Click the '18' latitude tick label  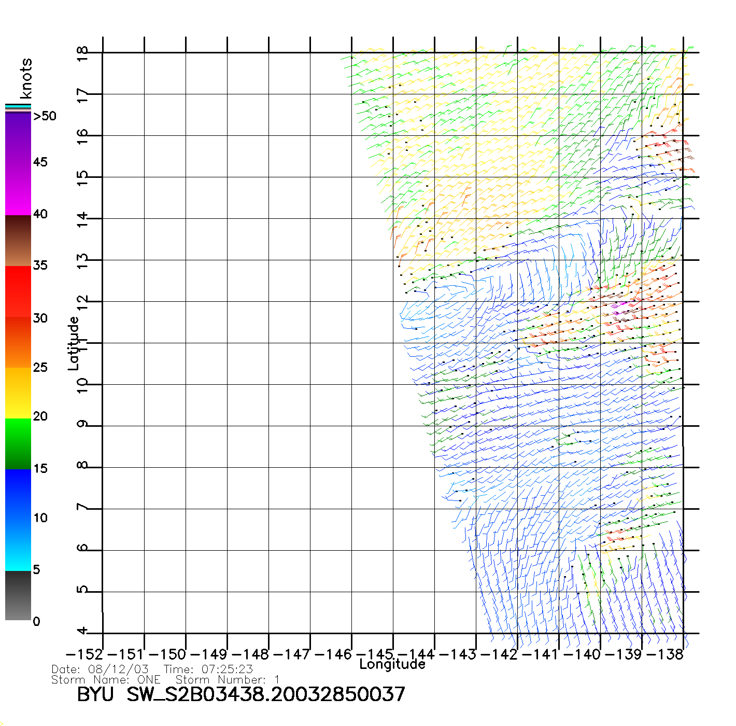click(83, 53)
